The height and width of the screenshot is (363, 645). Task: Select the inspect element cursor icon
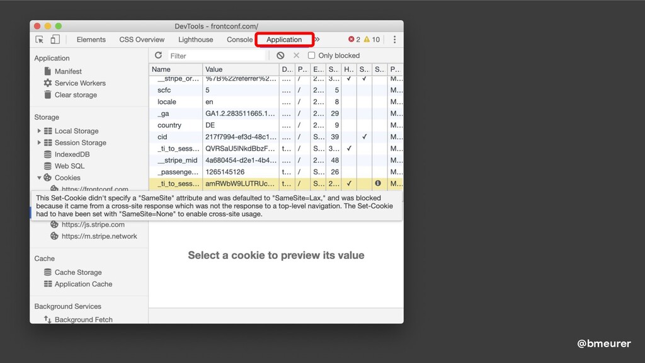tap(40, 40)
